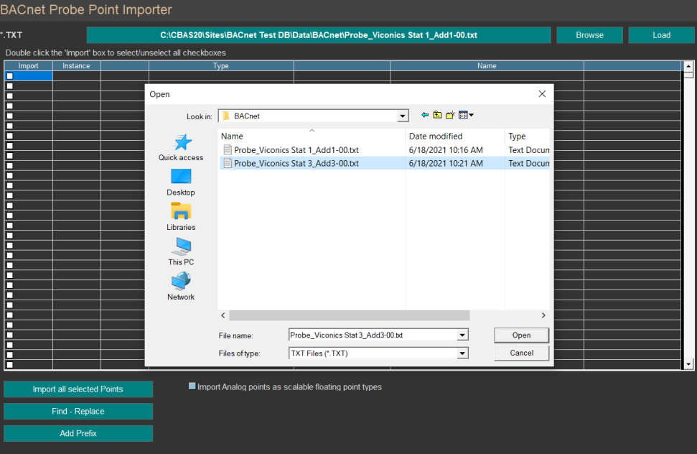This screenshot has width=697, height=454.
Task: Open the Network location icon
Action: [x=181, y=281]
